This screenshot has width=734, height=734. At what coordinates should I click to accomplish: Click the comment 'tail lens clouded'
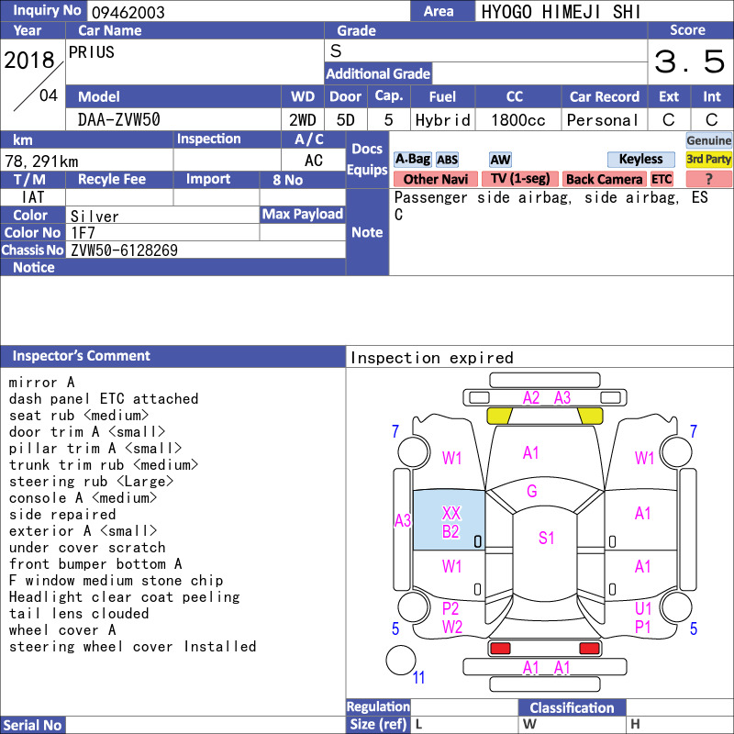79,613
